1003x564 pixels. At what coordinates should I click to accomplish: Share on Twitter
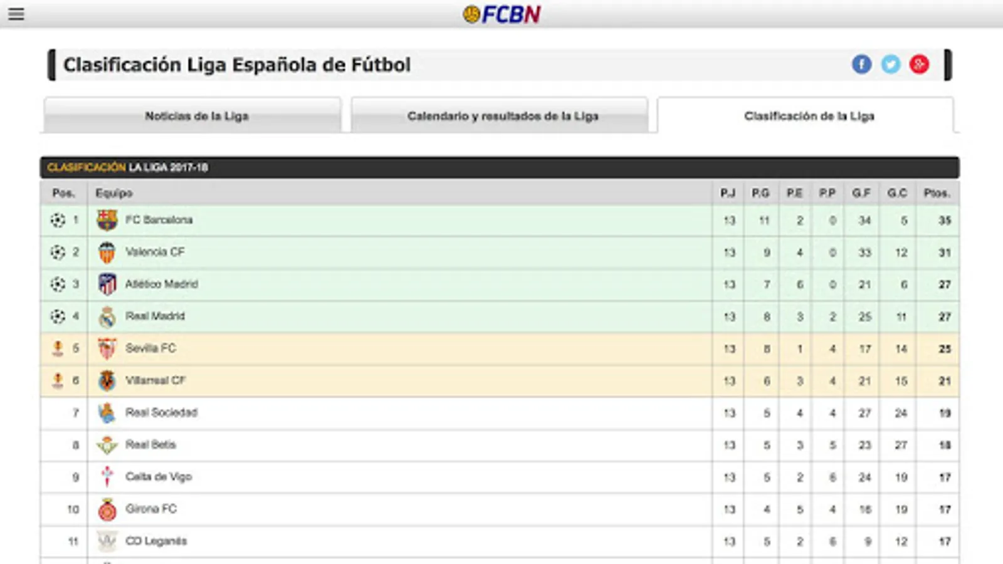[x=890, y=64]
